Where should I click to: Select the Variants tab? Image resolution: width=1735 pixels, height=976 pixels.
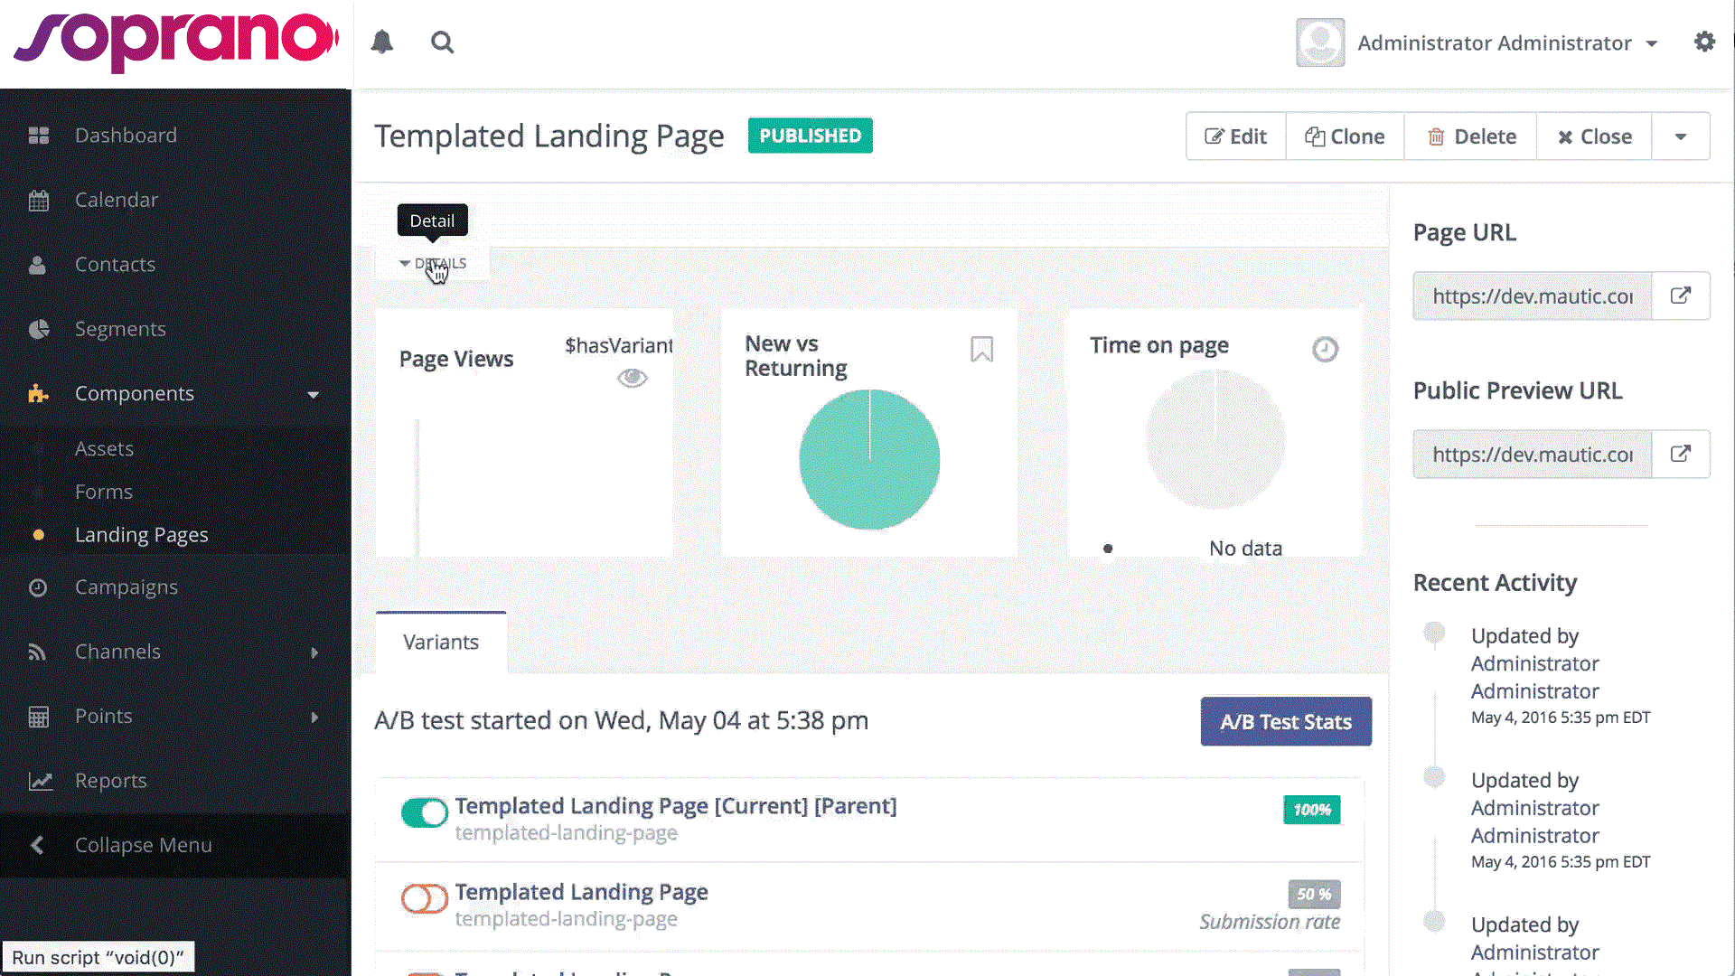(x=441, y=643)
